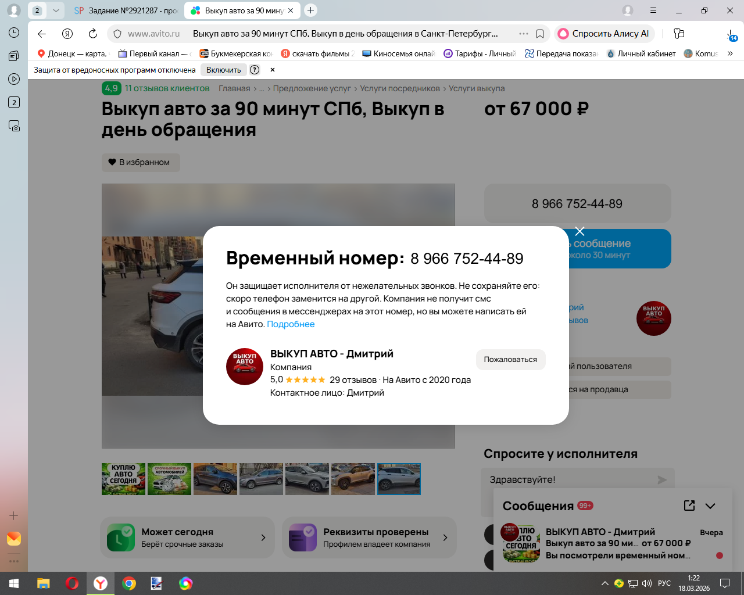
Task: Open the Тарифы - Личный bookmark
Action: click(x=480, y=53)
